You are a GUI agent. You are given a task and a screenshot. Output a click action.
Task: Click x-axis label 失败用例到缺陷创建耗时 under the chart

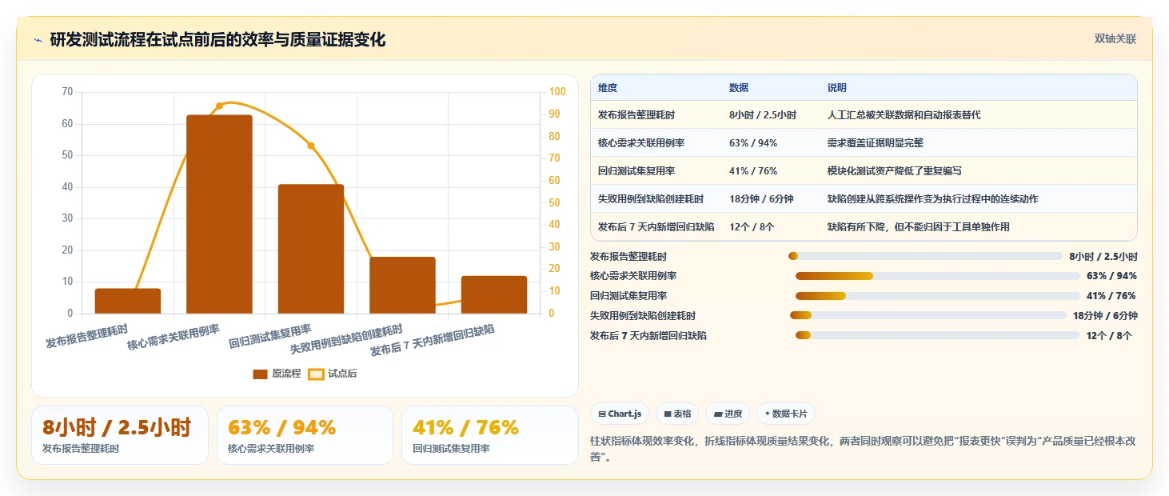click(x=346, y=339)
